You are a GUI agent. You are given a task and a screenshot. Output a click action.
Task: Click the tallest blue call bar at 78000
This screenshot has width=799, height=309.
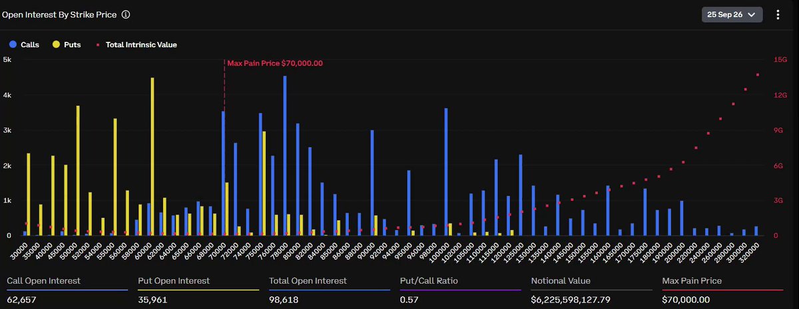(x=285, y=155)
